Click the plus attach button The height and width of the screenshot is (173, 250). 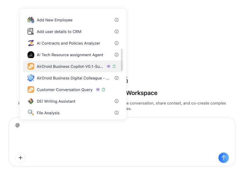point(21,158)
